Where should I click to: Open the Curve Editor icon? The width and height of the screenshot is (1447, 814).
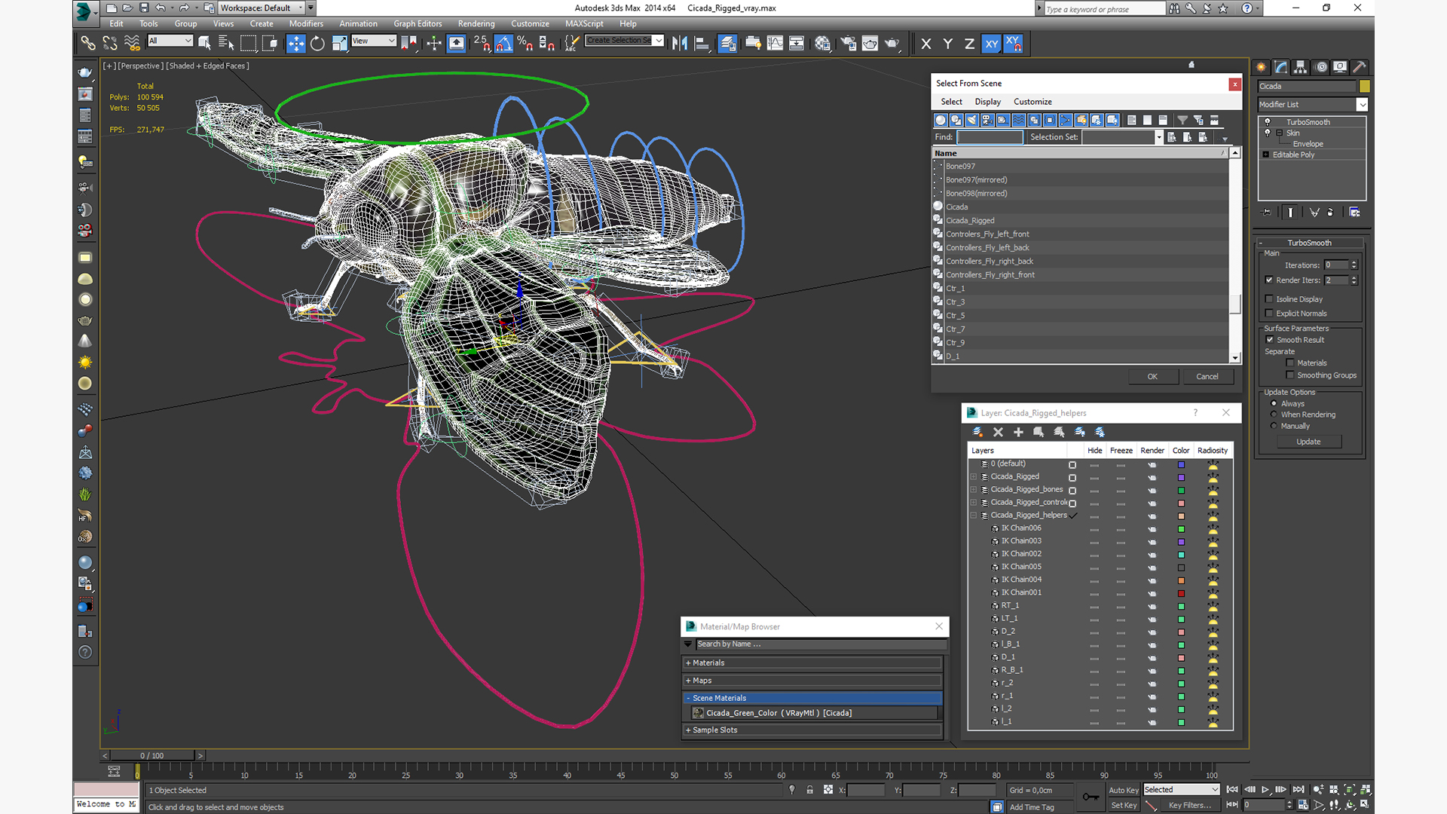point(775,44)
